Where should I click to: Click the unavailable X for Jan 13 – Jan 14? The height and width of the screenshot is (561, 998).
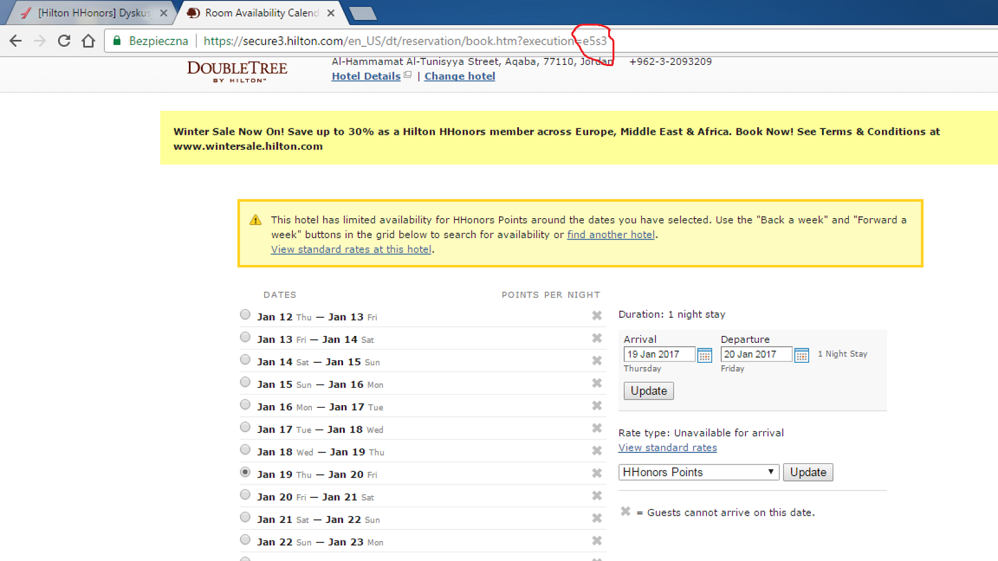coord(597,338)
